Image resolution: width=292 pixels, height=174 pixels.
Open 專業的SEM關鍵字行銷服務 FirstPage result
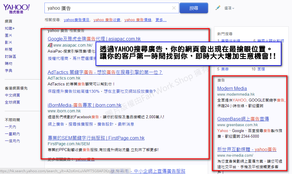tap(96, 138)
